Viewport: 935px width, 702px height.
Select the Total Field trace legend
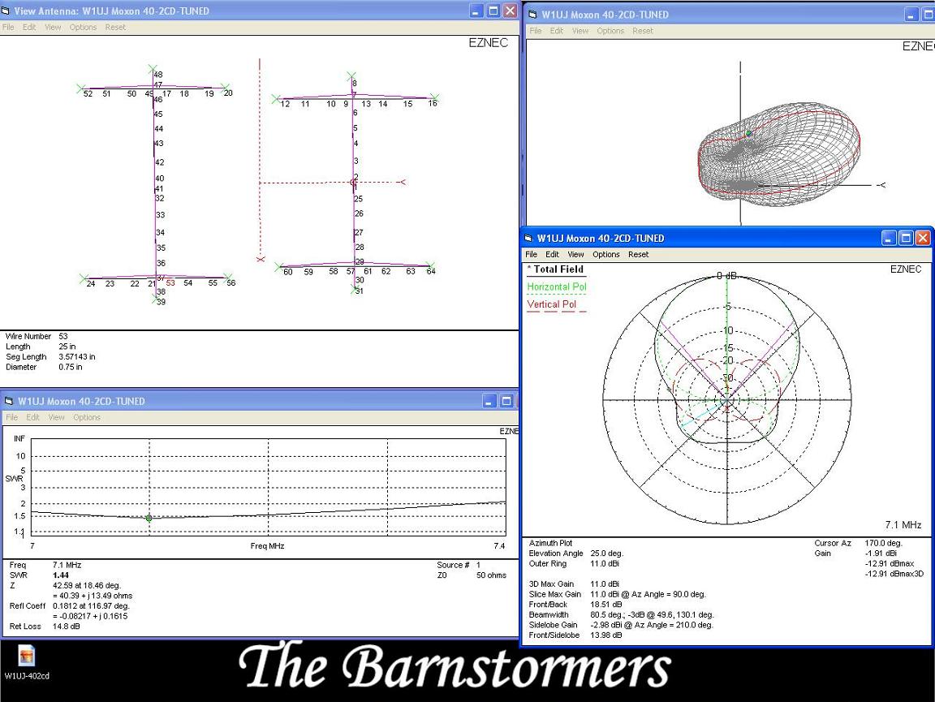[x=558, y=269]
